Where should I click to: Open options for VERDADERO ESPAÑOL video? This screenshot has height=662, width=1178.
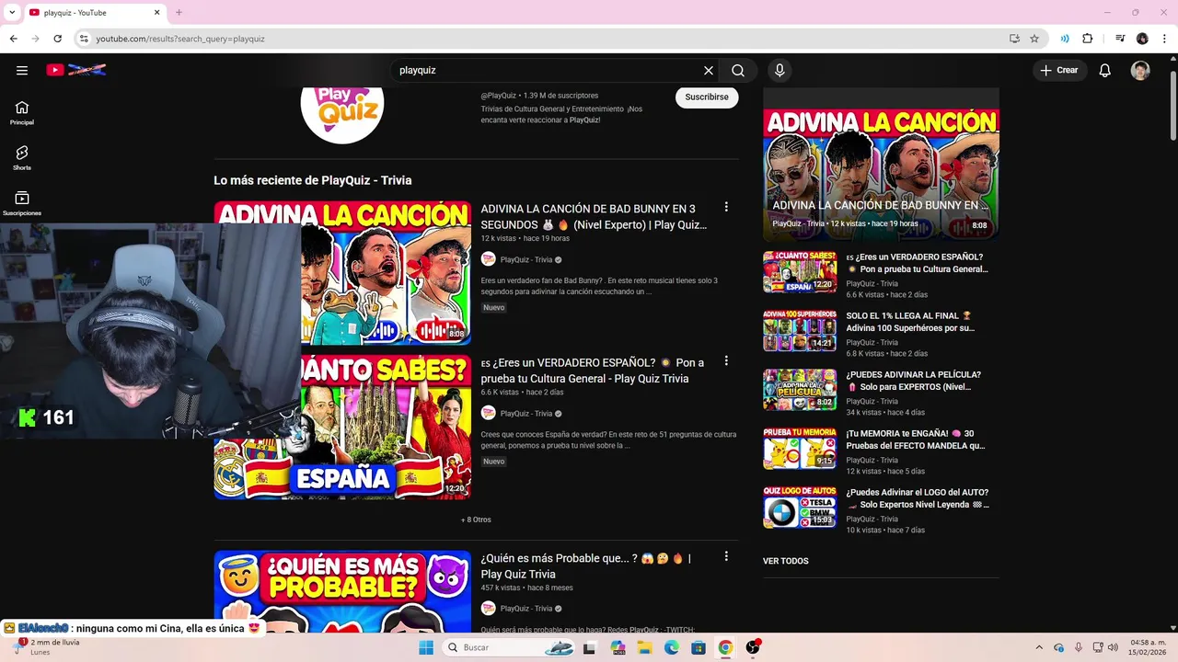pyautogui.click(x=726, y=360)
